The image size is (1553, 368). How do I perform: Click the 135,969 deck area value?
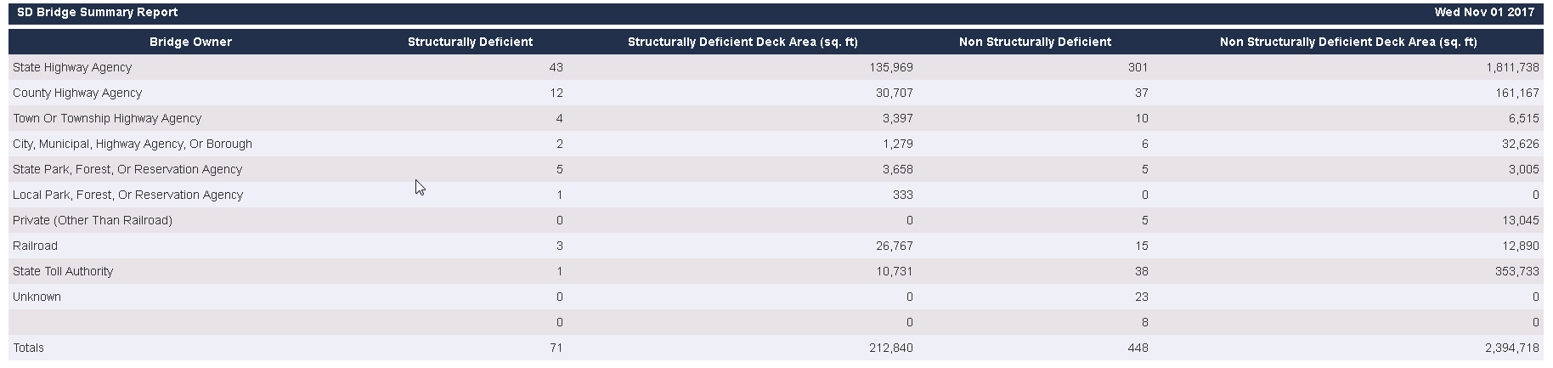click(x=891, y=67)
